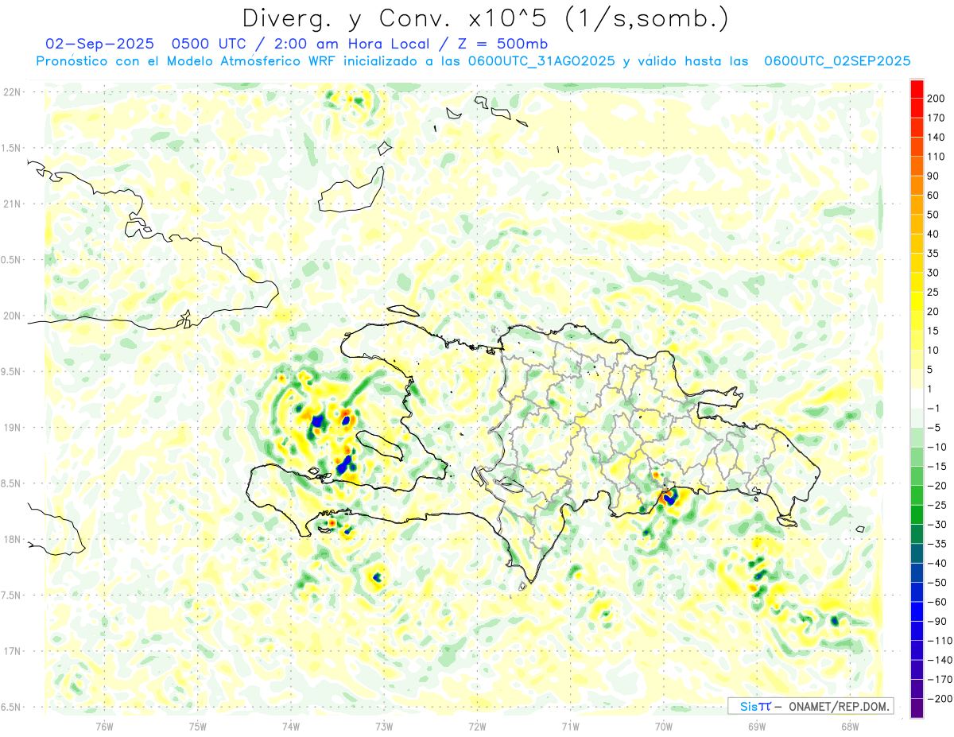Click the white swatch between 1 and -1
954x737 pixels.
coord(917,398)
